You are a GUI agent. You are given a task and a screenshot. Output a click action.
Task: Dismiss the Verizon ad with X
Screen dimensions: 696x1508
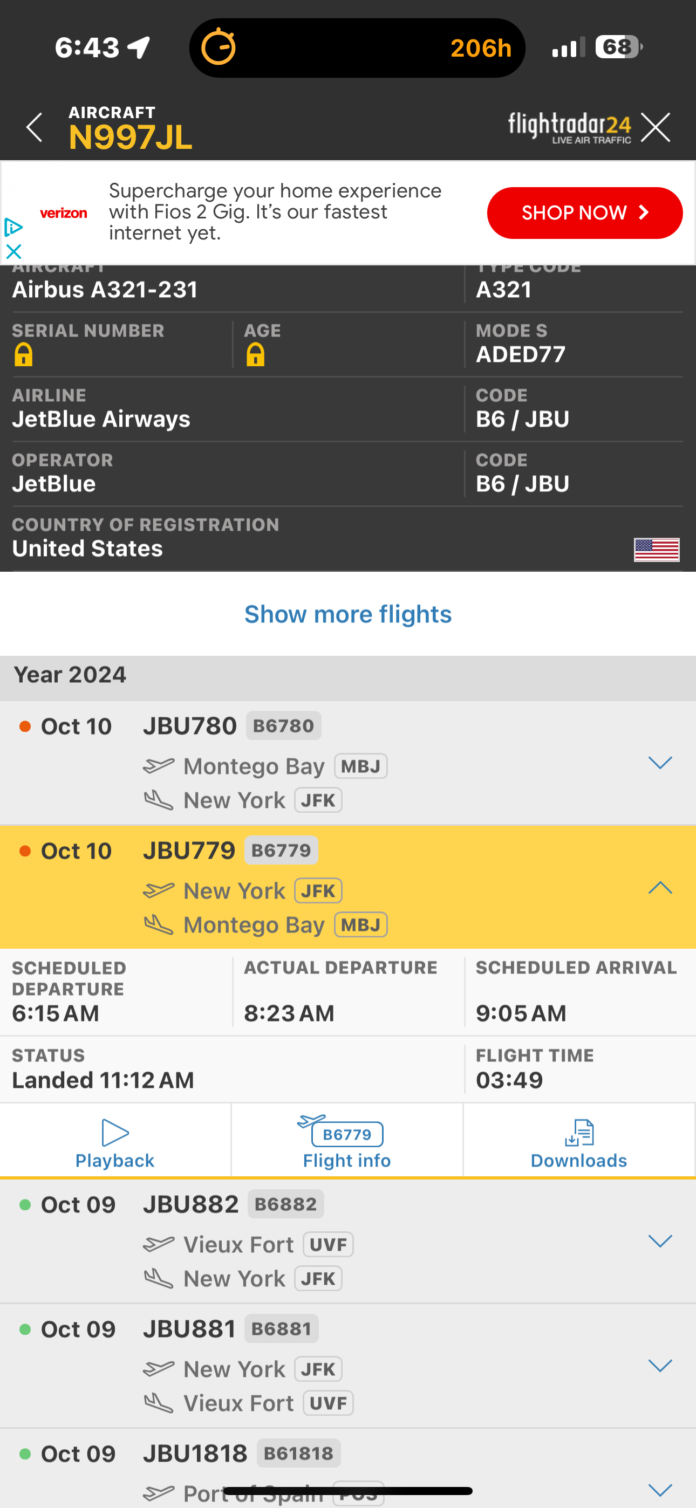click(13, 252)
